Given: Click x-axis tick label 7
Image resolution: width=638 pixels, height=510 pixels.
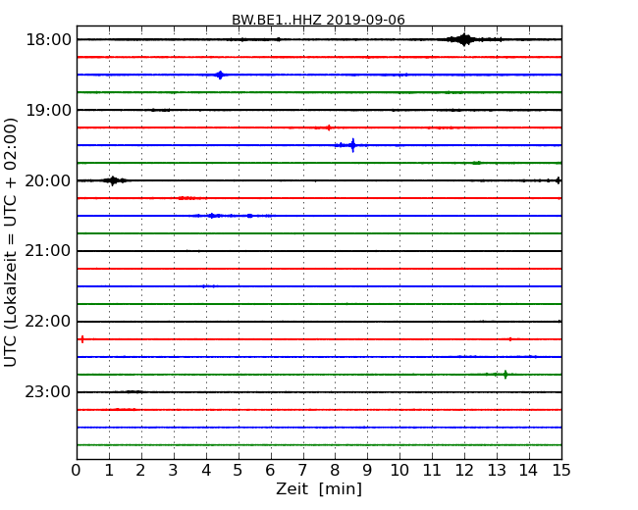Looking at the screenshot, I should [302, 470].
